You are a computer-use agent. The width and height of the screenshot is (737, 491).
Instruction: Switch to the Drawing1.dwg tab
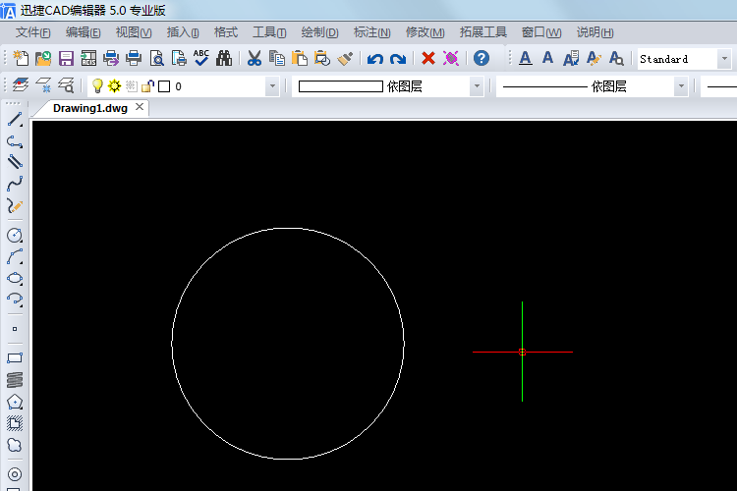tap(90, 108)
